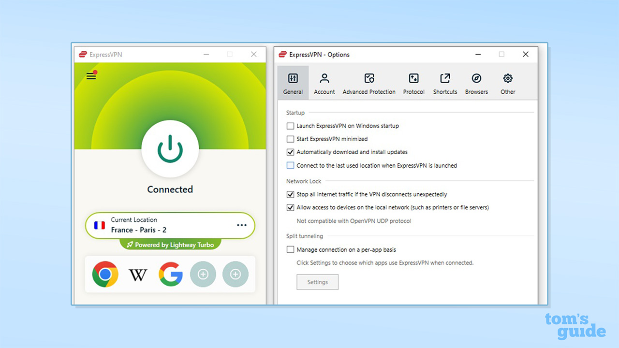Open the Advanced Protection tab

369,83
